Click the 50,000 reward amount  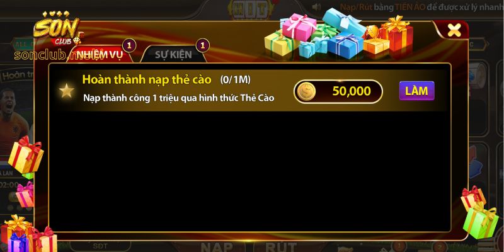pyautogui.click(x=352, y=91)
